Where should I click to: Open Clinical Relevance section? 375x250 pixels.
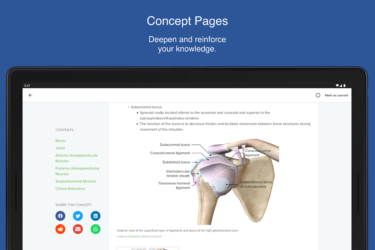[x=70, y=189]
